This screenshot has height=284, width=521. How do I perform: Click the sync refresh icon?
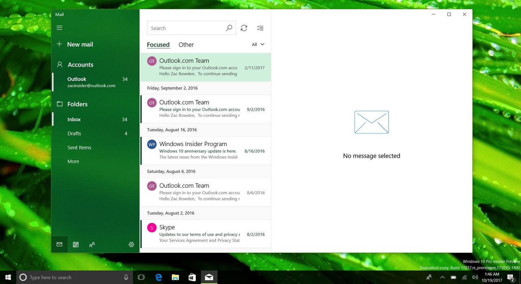[244, 28]
